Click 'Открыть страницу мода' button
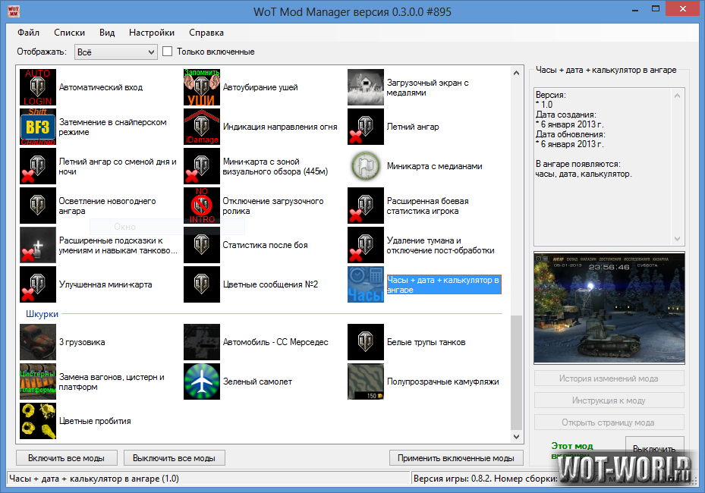Viewport: 705px width, 493px height. [x=609, y=422]
